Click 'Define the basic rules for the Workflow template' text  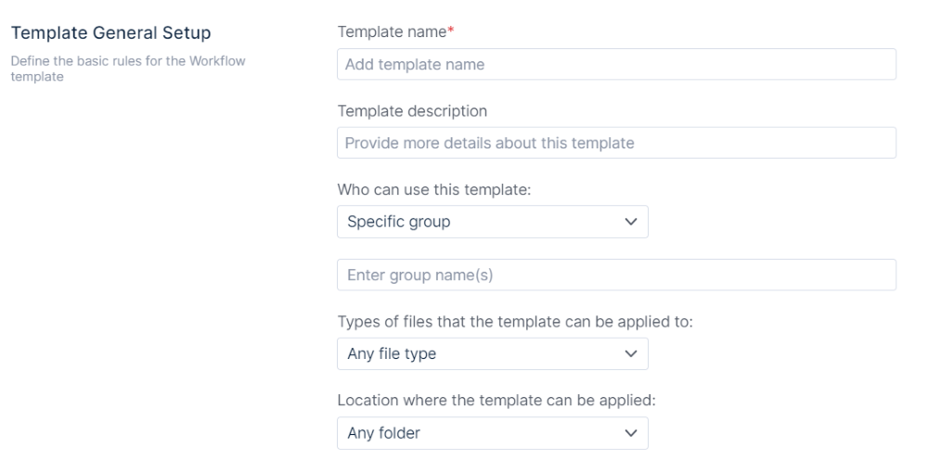point(128,69)
